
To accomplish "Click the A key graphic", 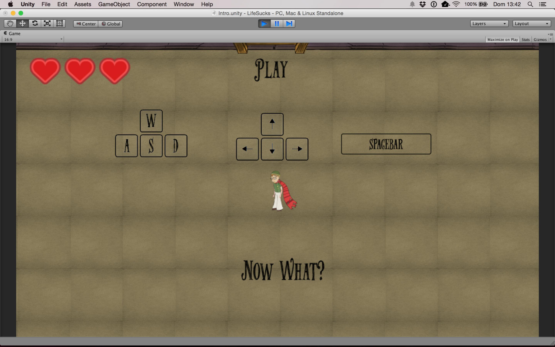I will tap(126, 146).
